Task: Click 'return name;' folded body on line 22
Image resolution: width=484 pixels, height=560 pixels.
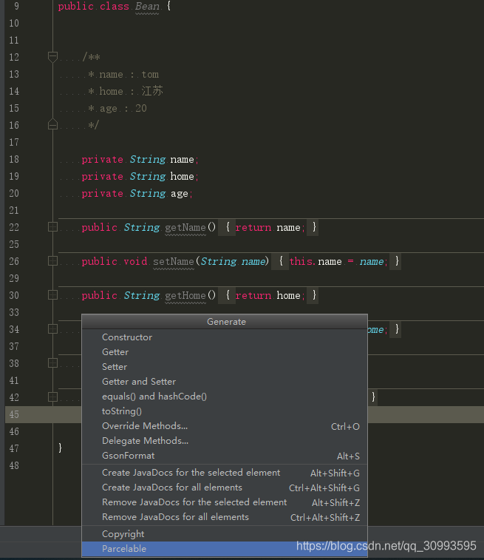Action: (x=270, y=228)
